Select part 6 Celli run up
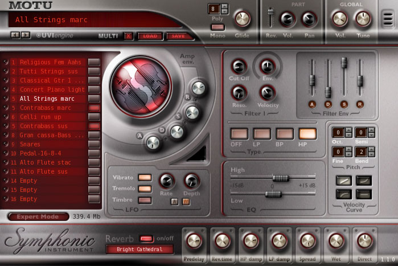Image resolution: width=398 pixels, height=266 pixels. [49, 117]
